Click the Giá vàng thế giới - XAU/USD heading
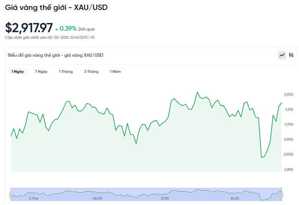 [x=56, y=8]
